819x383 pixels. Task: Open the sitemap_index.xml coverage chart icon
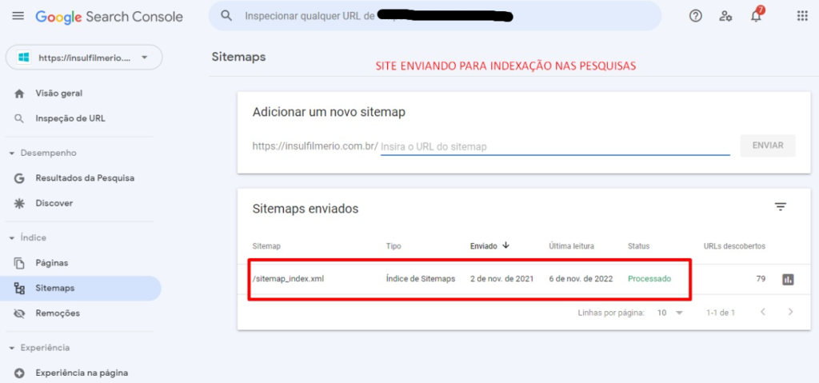[x=788, y=280]
